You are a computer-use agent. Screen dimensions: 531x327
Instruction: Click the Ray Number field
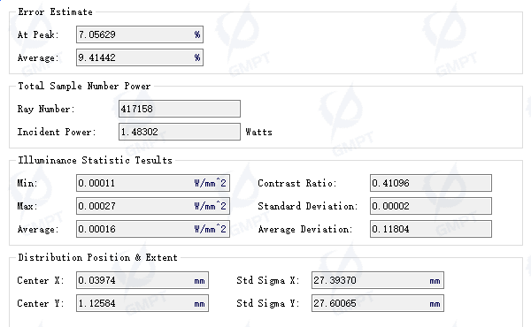180,109
